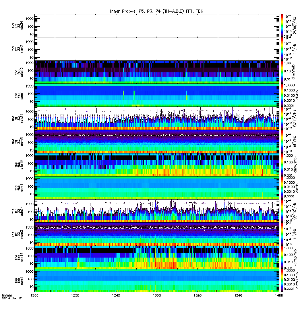The image size is (298, 318).
Task: Click the 1200 time axis label
Action: point(35,295)
